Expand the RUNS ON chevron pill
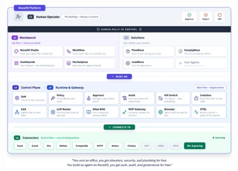The width and height of the screenshot is (238, 171). point(119,77)
